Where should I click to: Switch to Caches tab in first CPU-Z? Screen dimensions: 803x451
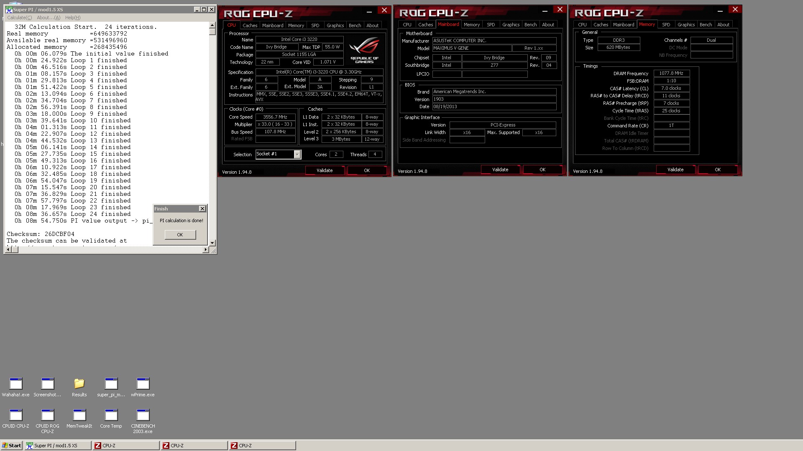pyautogui.click(x=250, y=25)
